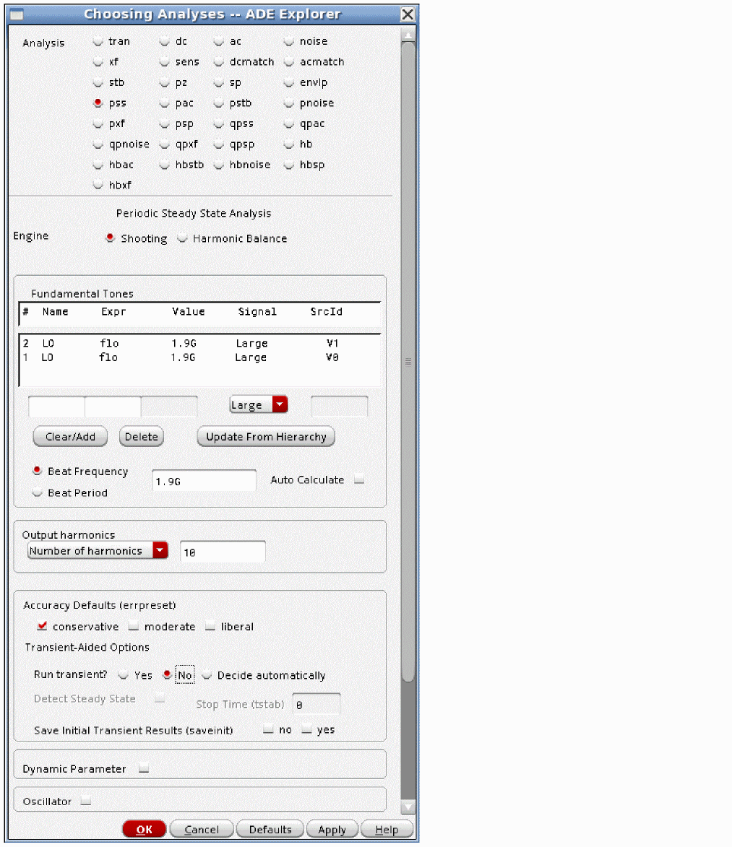The image size is (732, 847).
Task: Select the noise analysis option
Action: pos(289,41)
